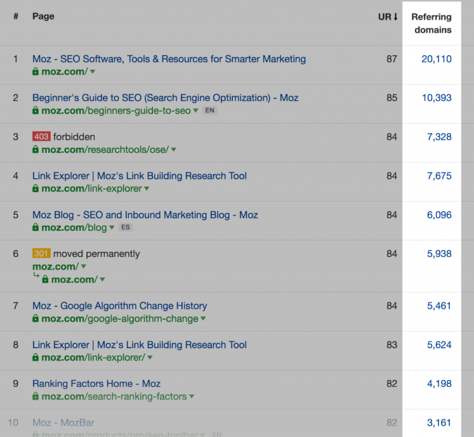The image size is (474, 437).
Task: Click the moz.com/search-ranking-factors URL
Action: pyautogui.click(x=114, y=396)
